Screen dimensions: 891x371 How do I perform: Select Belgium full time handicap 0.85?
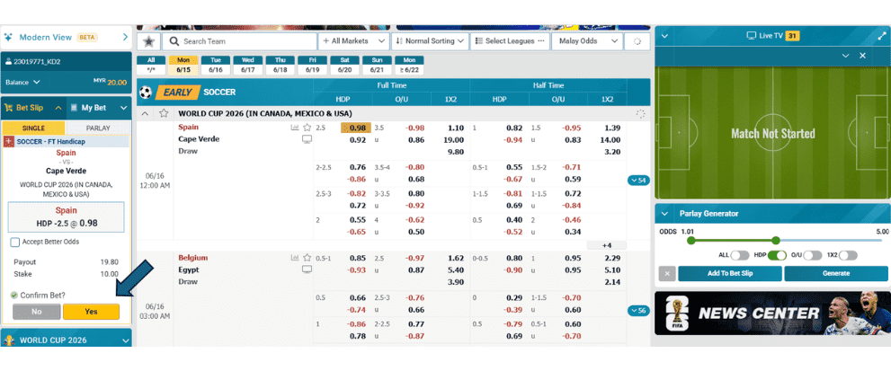click(358, 258)
